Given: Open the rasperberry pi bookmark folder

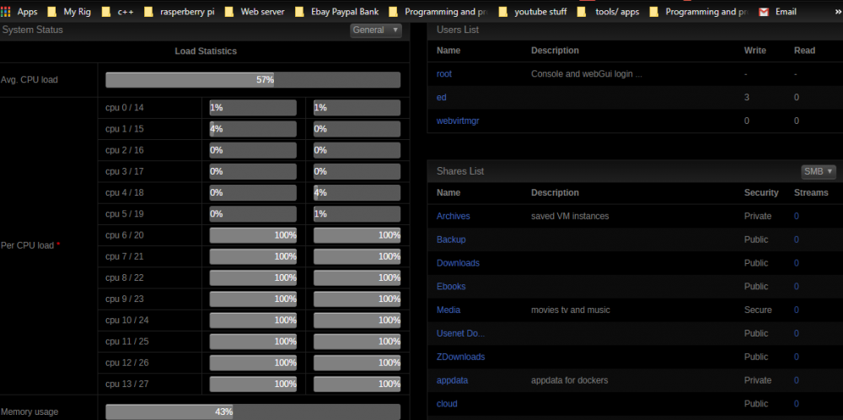Looking at the screenshot, I should click(x=180, y=12).
